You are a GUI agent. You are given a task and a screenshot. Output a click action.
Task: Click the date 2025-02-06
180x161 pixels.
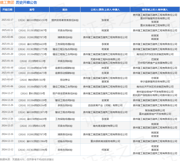[7, 37]
